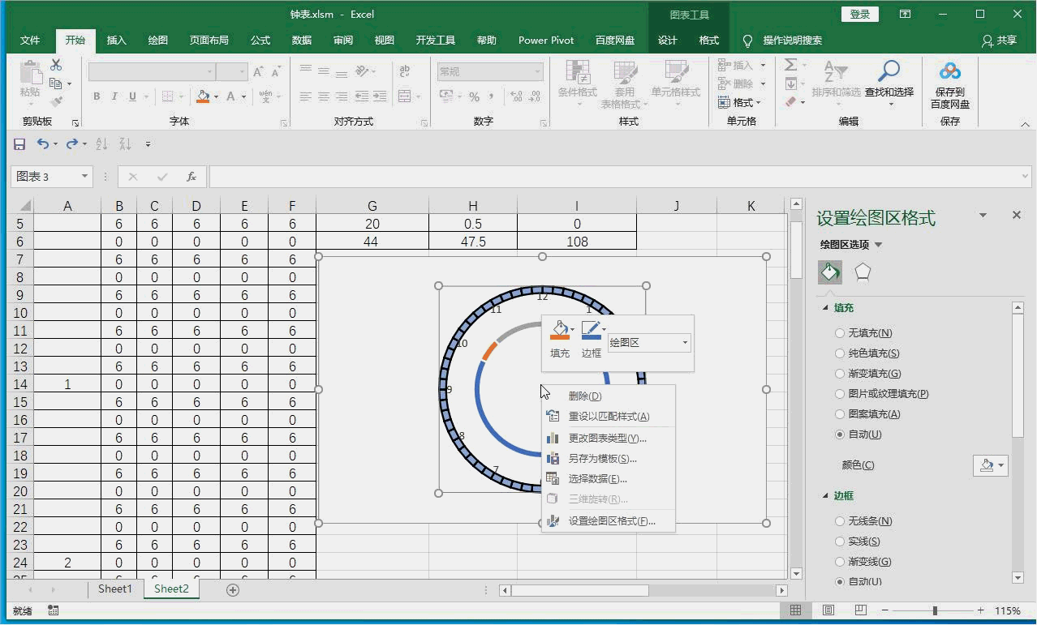Viewport: 1037px width, 625px height.
Task: Select the 图案填充(A) radio button
Action: pos(840,414)
